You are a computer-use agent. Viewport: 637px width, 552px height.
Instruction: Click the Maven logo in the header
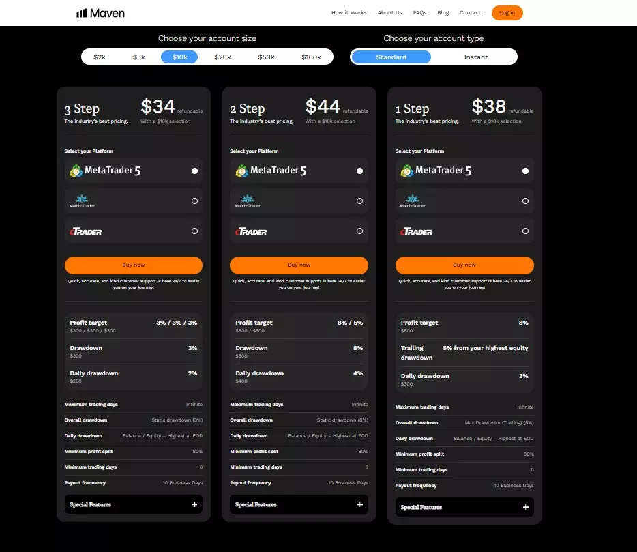click(x=101, y=12)
